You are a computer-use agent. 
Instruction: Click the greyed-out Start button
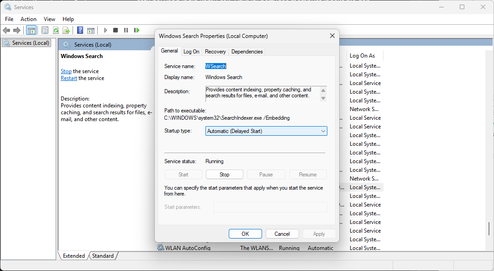pyautogui.click(x=184, y=175)
